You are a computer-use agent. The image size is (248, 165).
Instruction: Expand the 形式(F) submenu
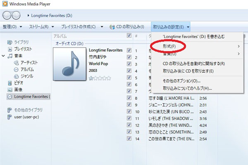(x=169, y=46)
